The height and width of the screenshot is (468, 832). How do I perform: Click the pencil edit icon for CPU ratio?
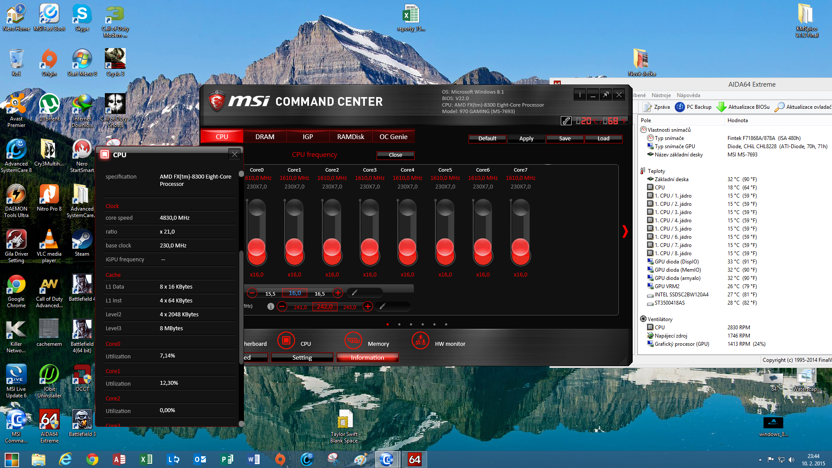coord(354,293)
